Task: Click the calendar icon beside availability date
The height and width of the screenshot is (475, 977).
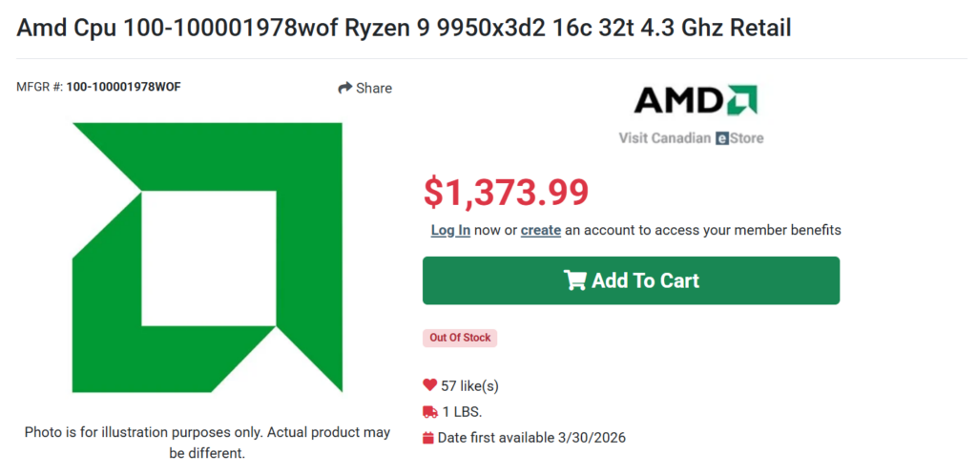Action: [x=428, y=438]
